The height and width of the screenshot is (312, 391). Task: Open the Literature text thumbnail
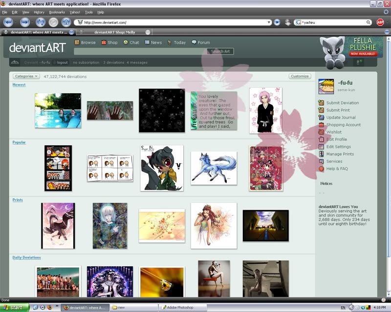[214, 111]
